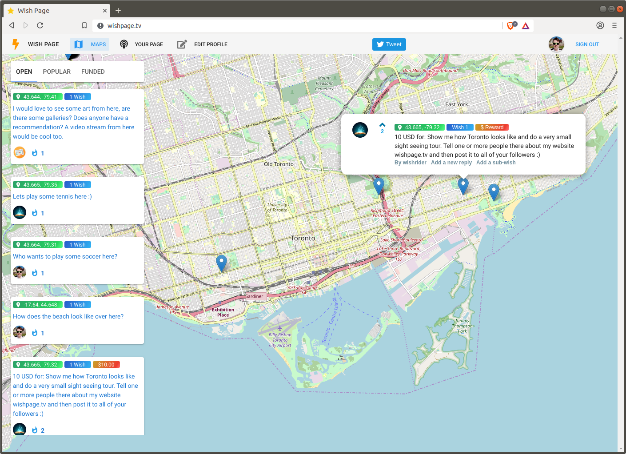This screenshot has width=626, height=454.
Task: Click 'Add a new reply' in the popup
Action: [x=451, y=163]
